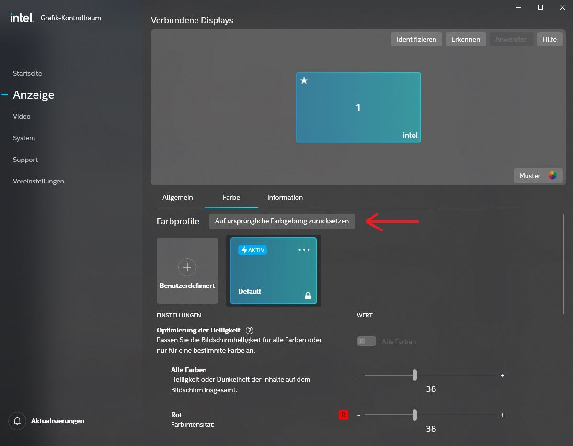Viewport: 573px width, 446px height.
Task: Switch to the Allgemein tab
Action: point(178,198)
